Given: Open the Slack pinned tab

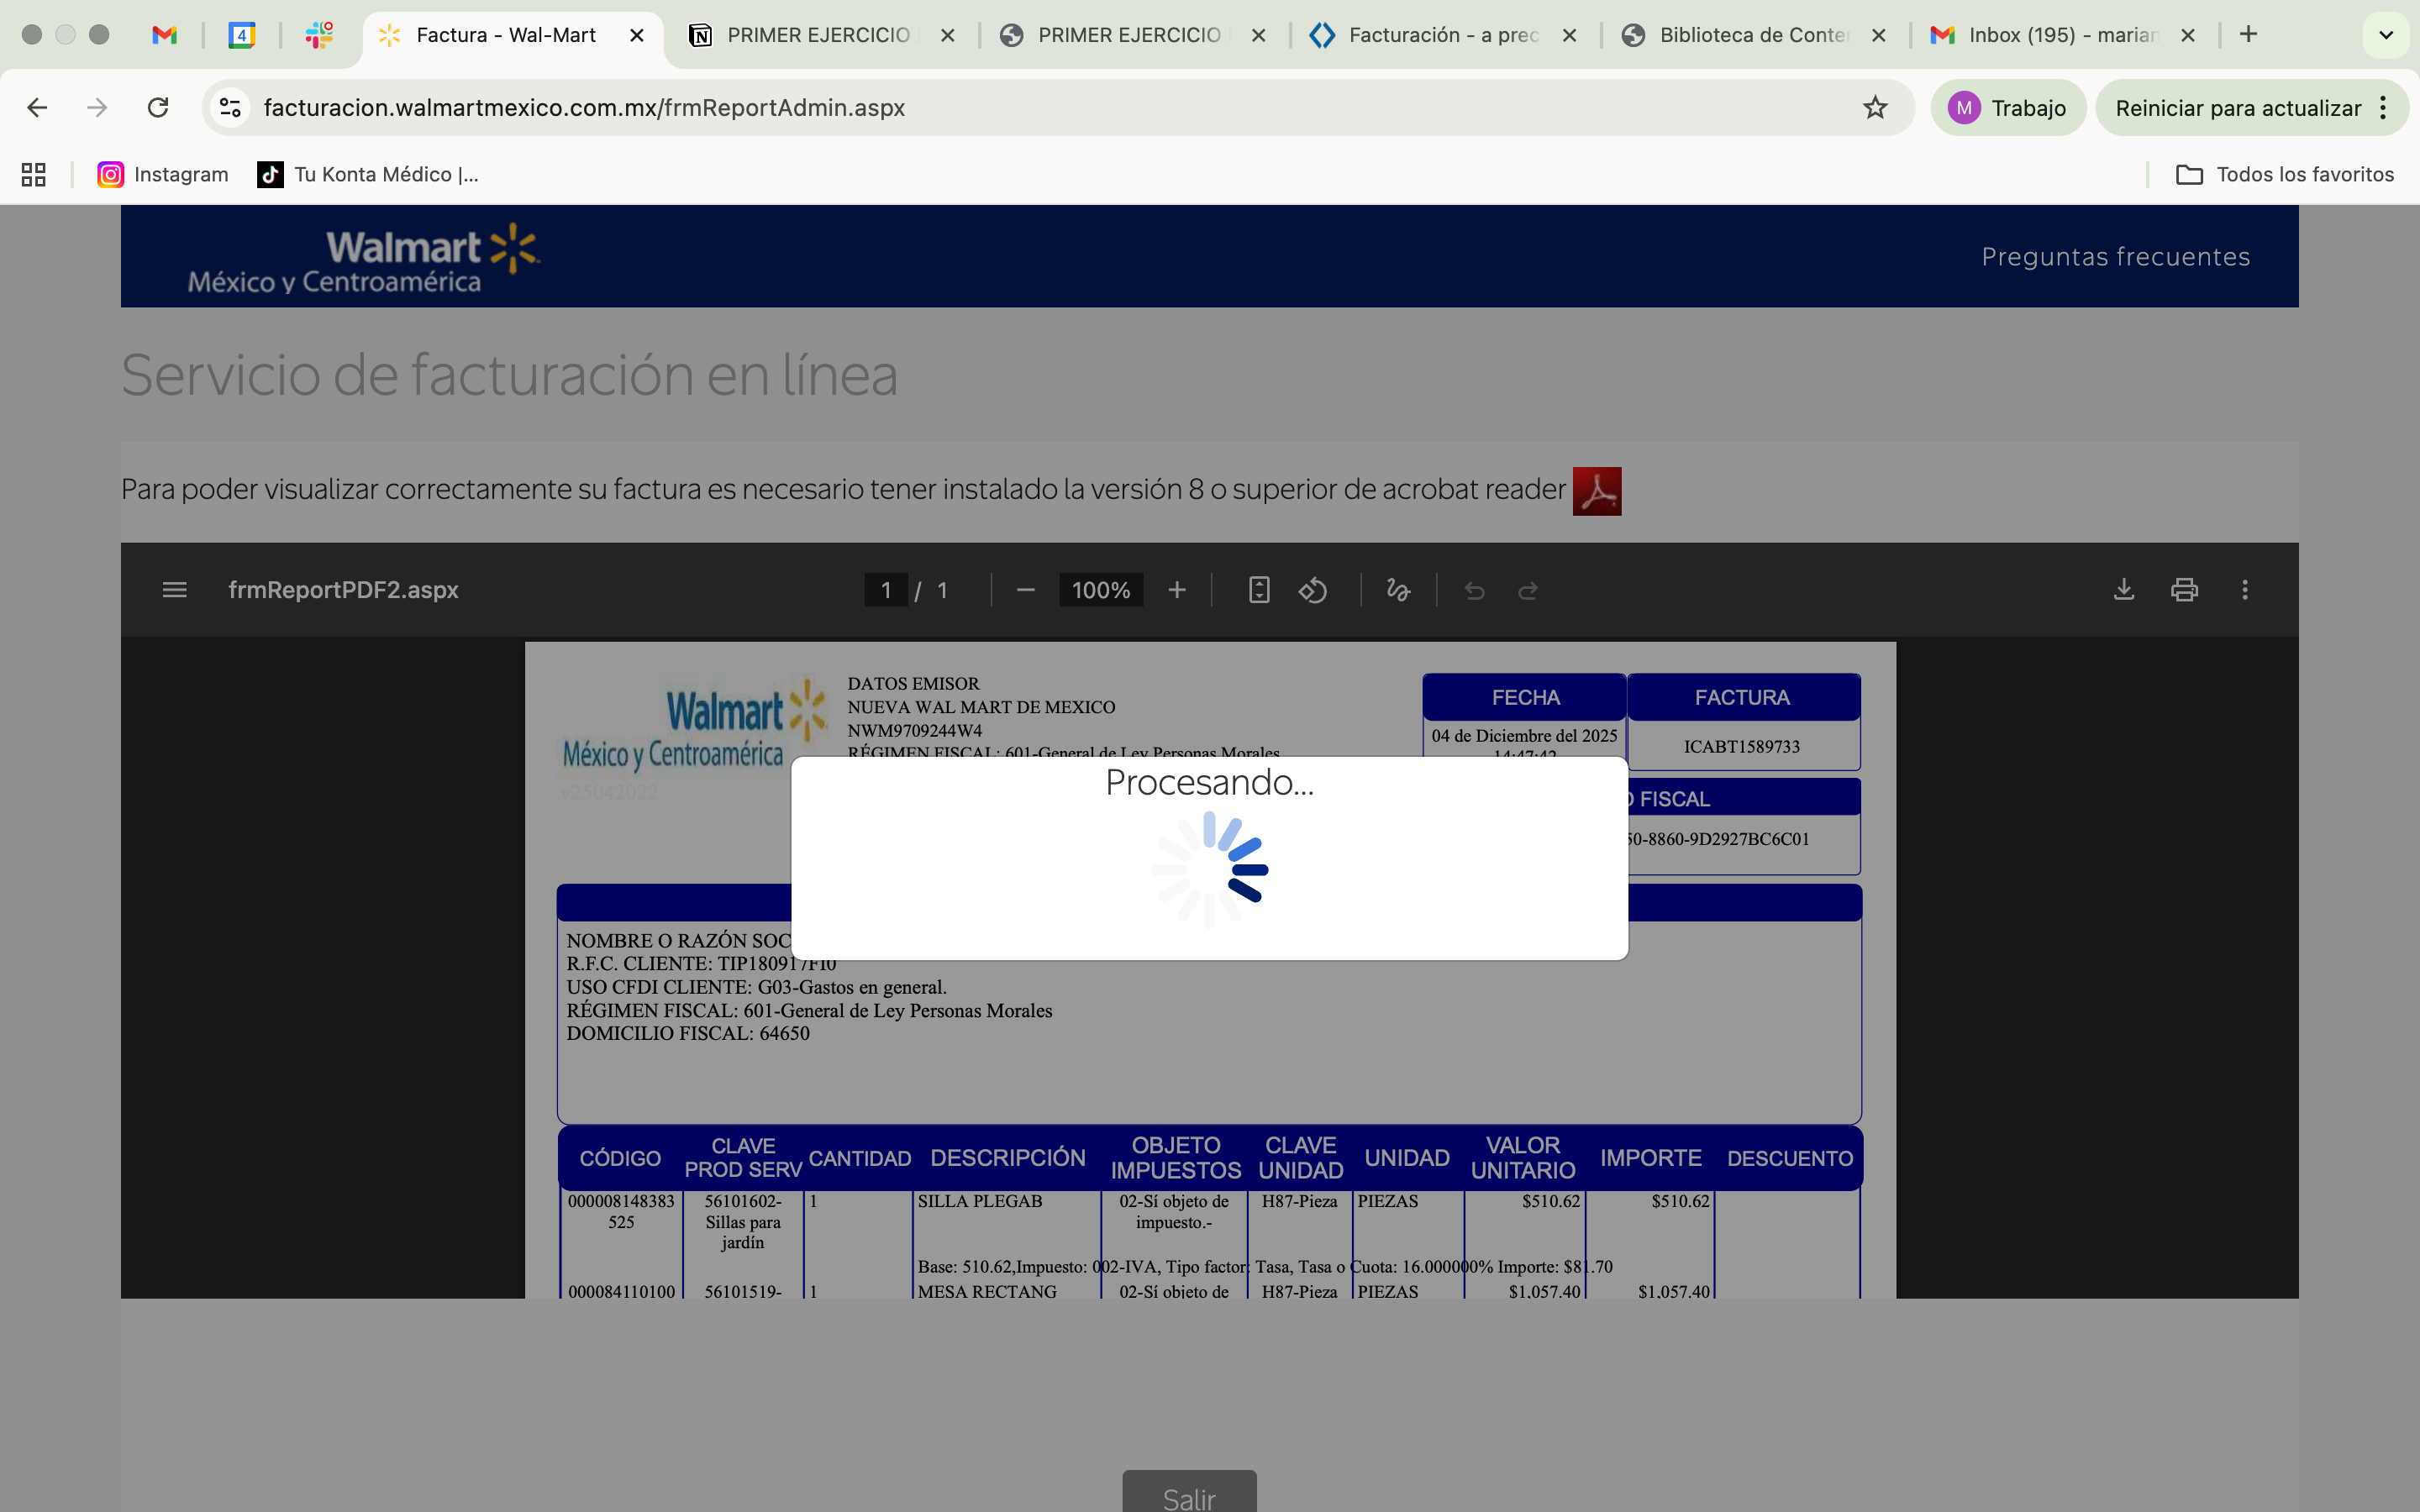Looking at the screenshot, I should pos(319,35).
